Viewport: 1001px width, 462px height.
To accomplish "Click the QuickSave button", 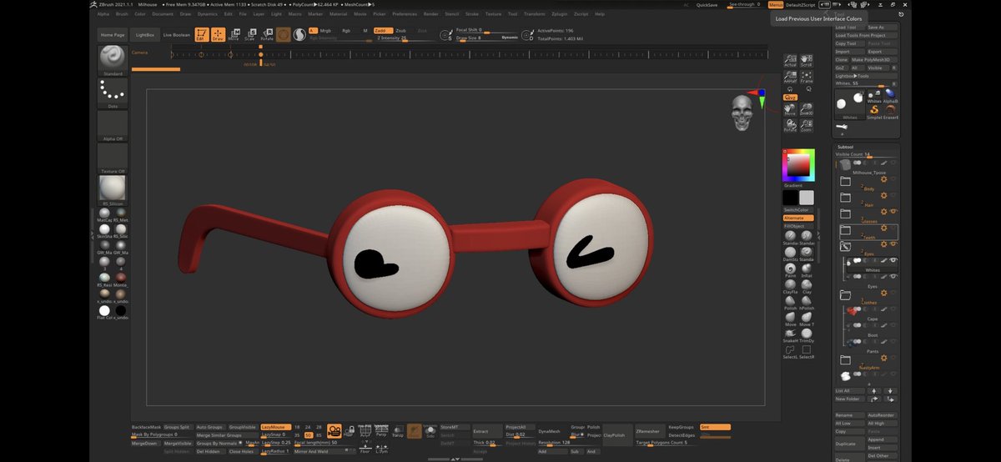I will 707,4.
